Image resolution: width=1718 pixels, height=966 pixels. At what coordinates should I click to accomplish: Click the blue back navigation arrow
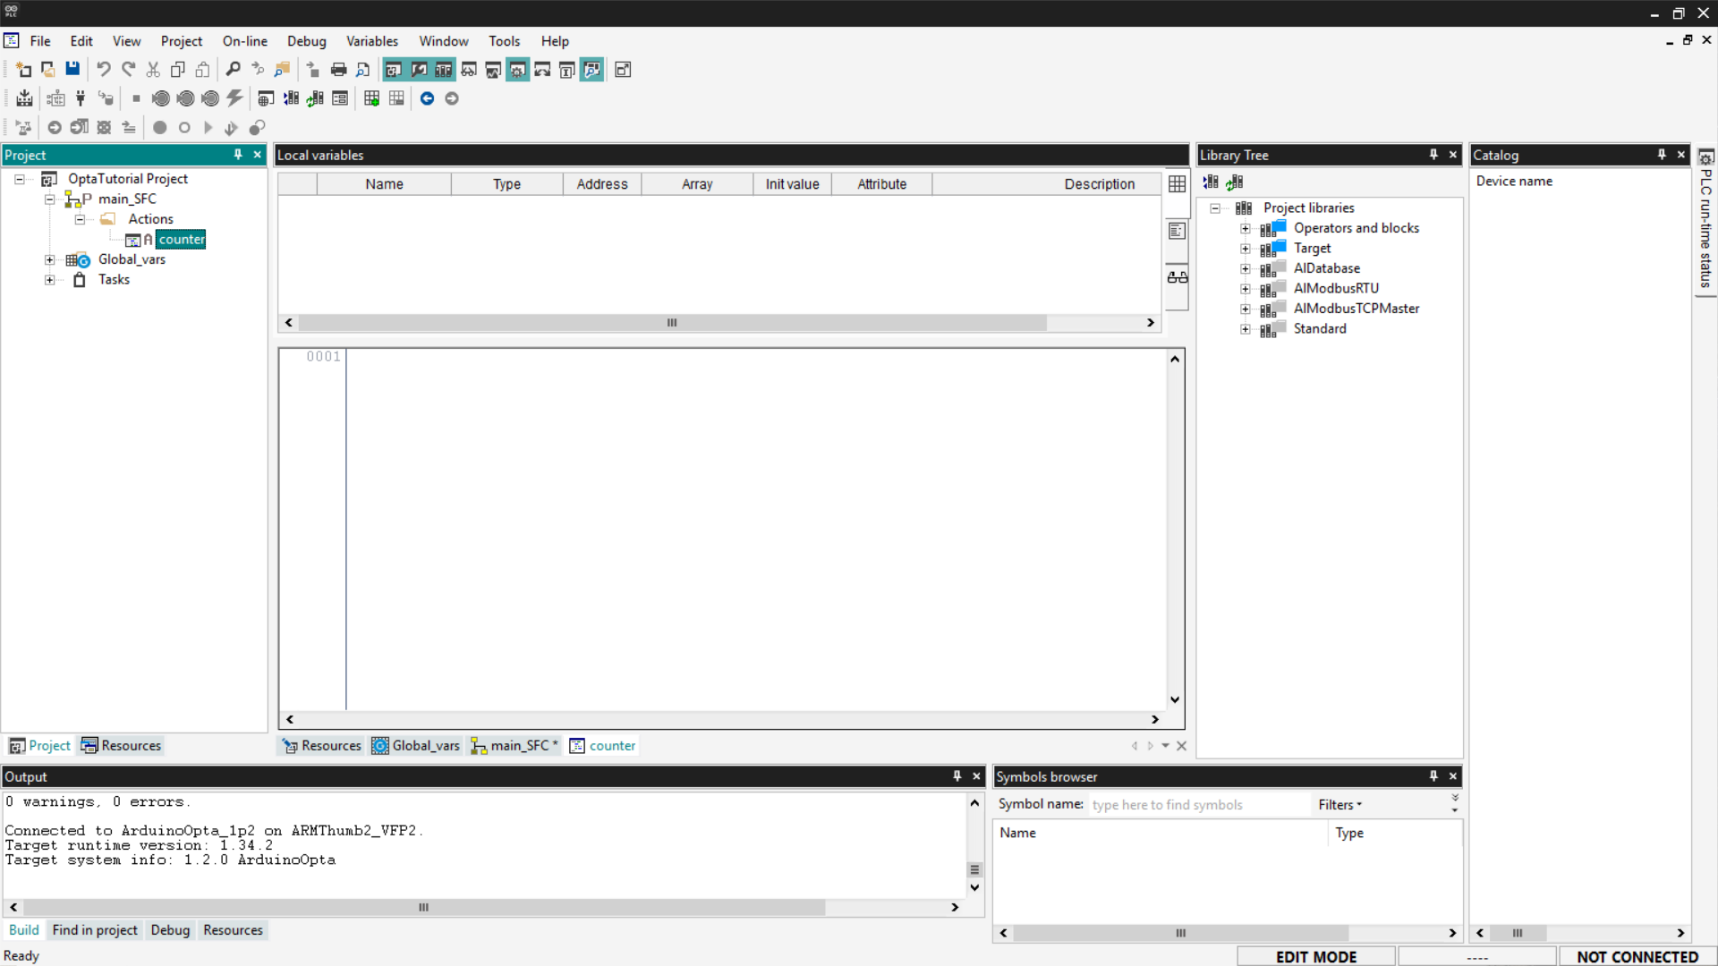click(427, 98)
